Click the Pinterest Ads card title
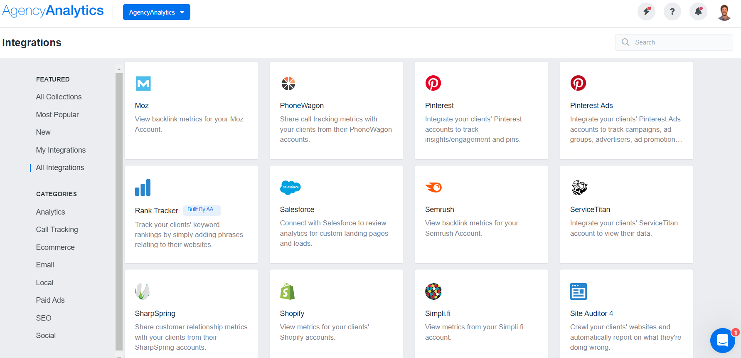Viewport: 741px width, 358px height. (591, 106)
